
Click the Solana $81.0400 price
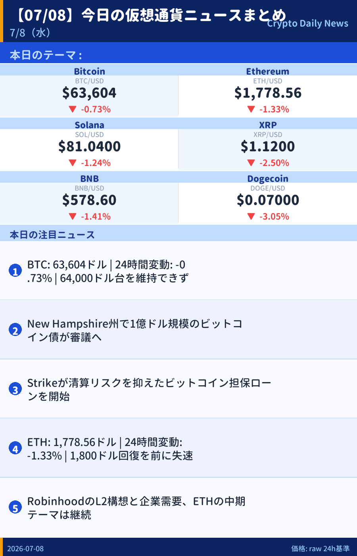click(x=89, y=147)
